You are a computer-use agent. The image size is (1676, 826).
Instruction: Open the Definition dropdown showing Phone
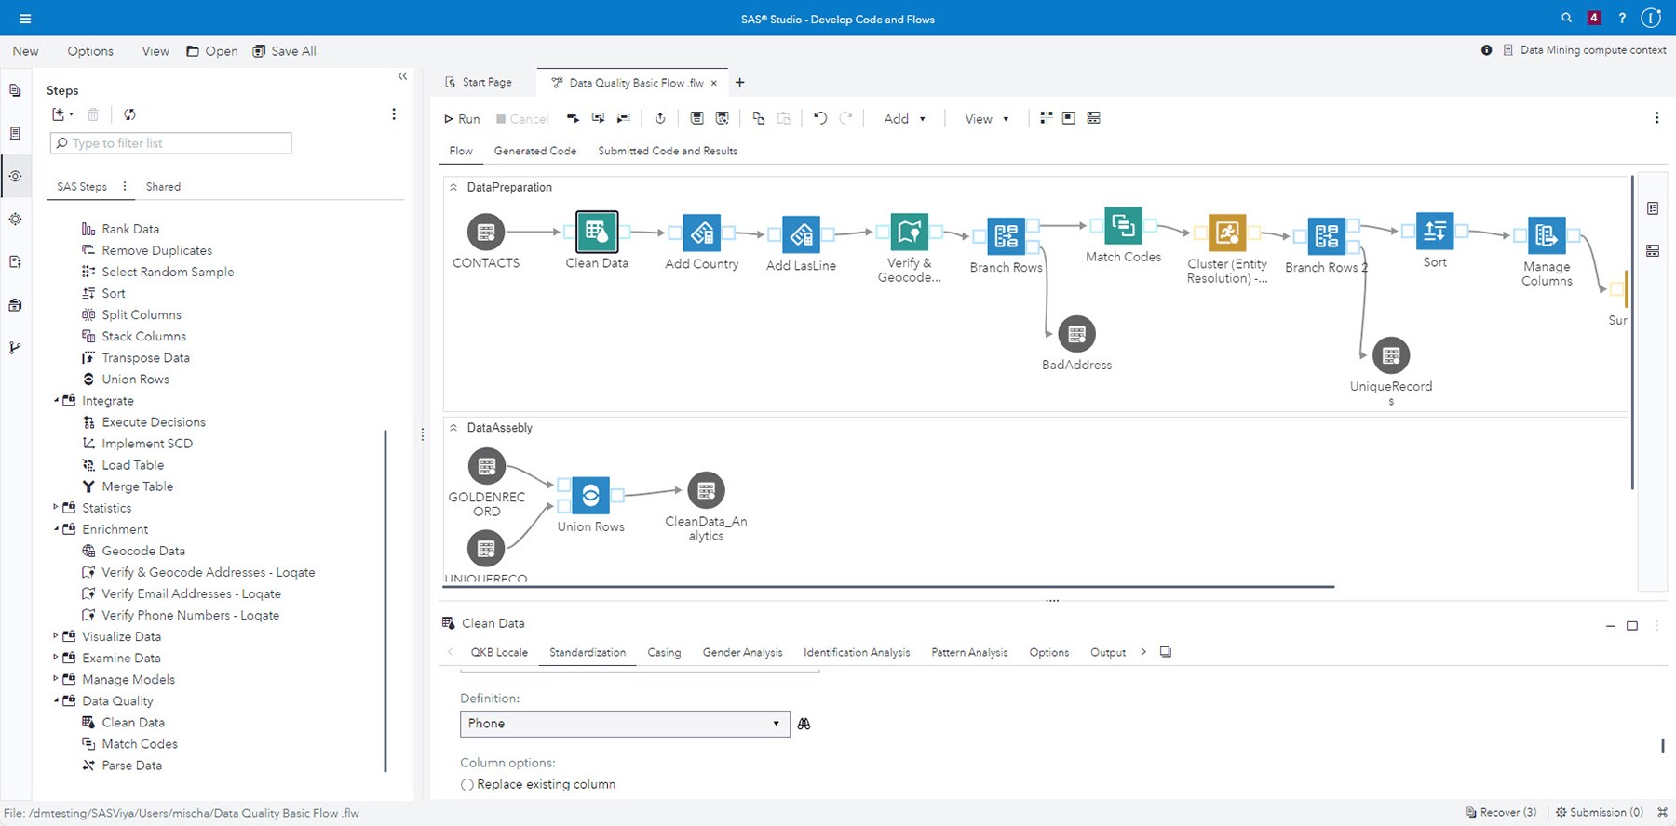pyautogui.click(x=625, y=724)
